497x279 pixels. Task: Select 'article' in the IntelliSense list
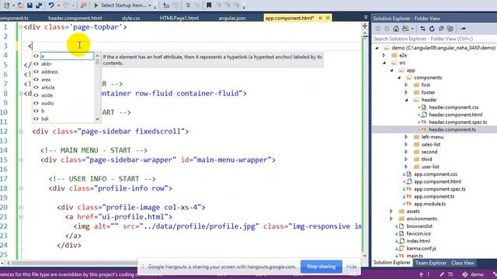coord(48,88)
